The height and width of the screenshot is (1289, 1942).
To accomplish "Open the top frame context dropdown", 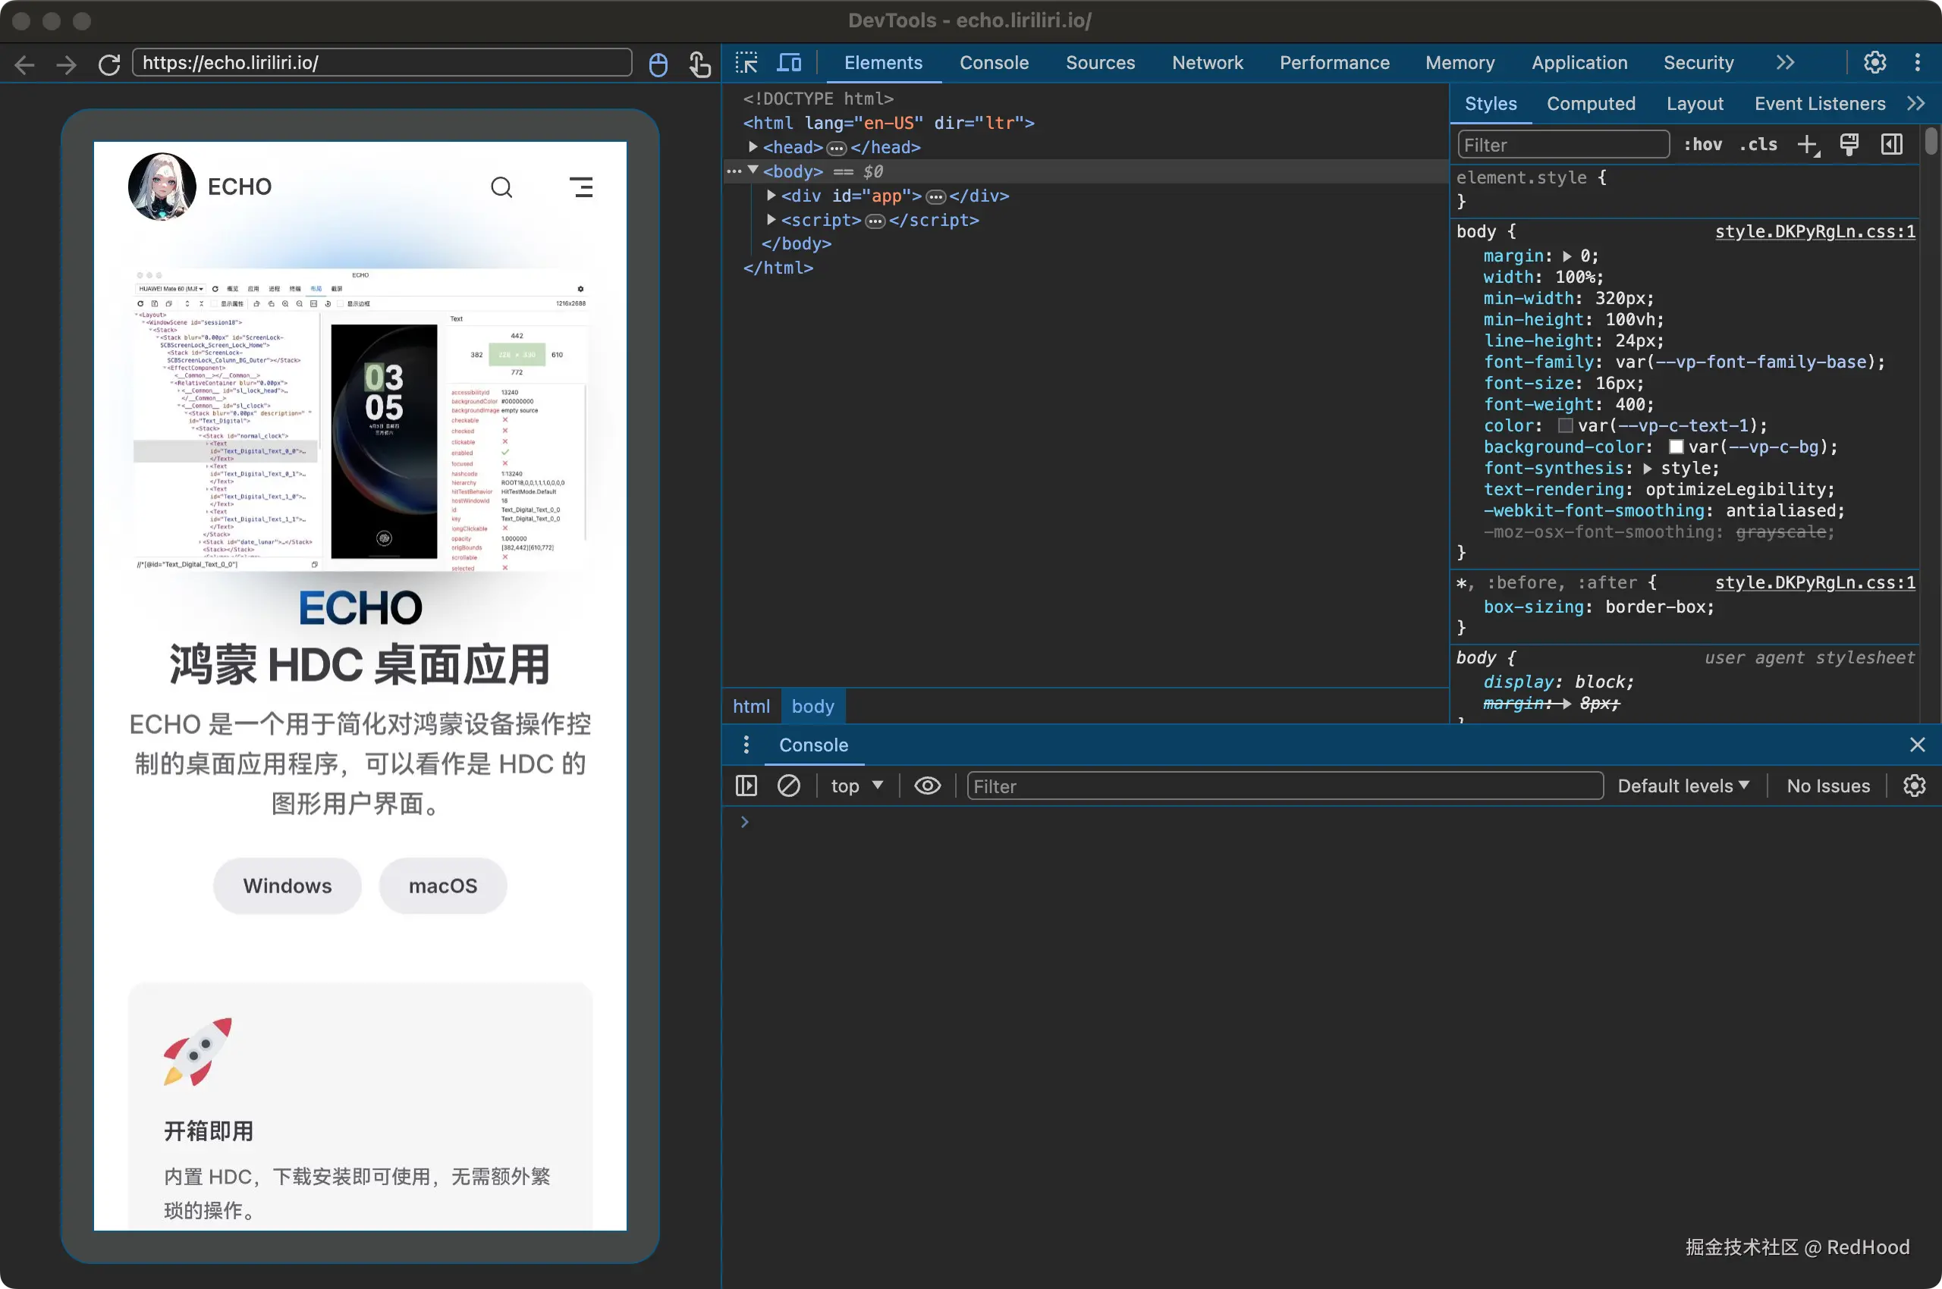I will [x=856, y=786].
